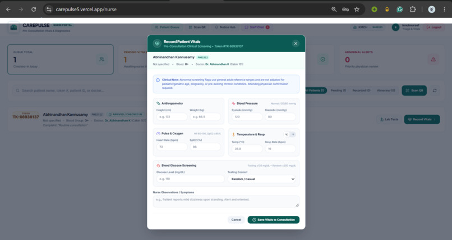Open the browser Extensions puzzle icon
Screen dimensions: 452x240
(413, 10)
